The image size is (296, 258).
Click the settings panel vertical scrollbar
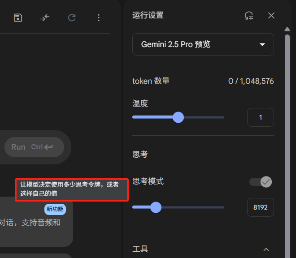pos(287,145)
